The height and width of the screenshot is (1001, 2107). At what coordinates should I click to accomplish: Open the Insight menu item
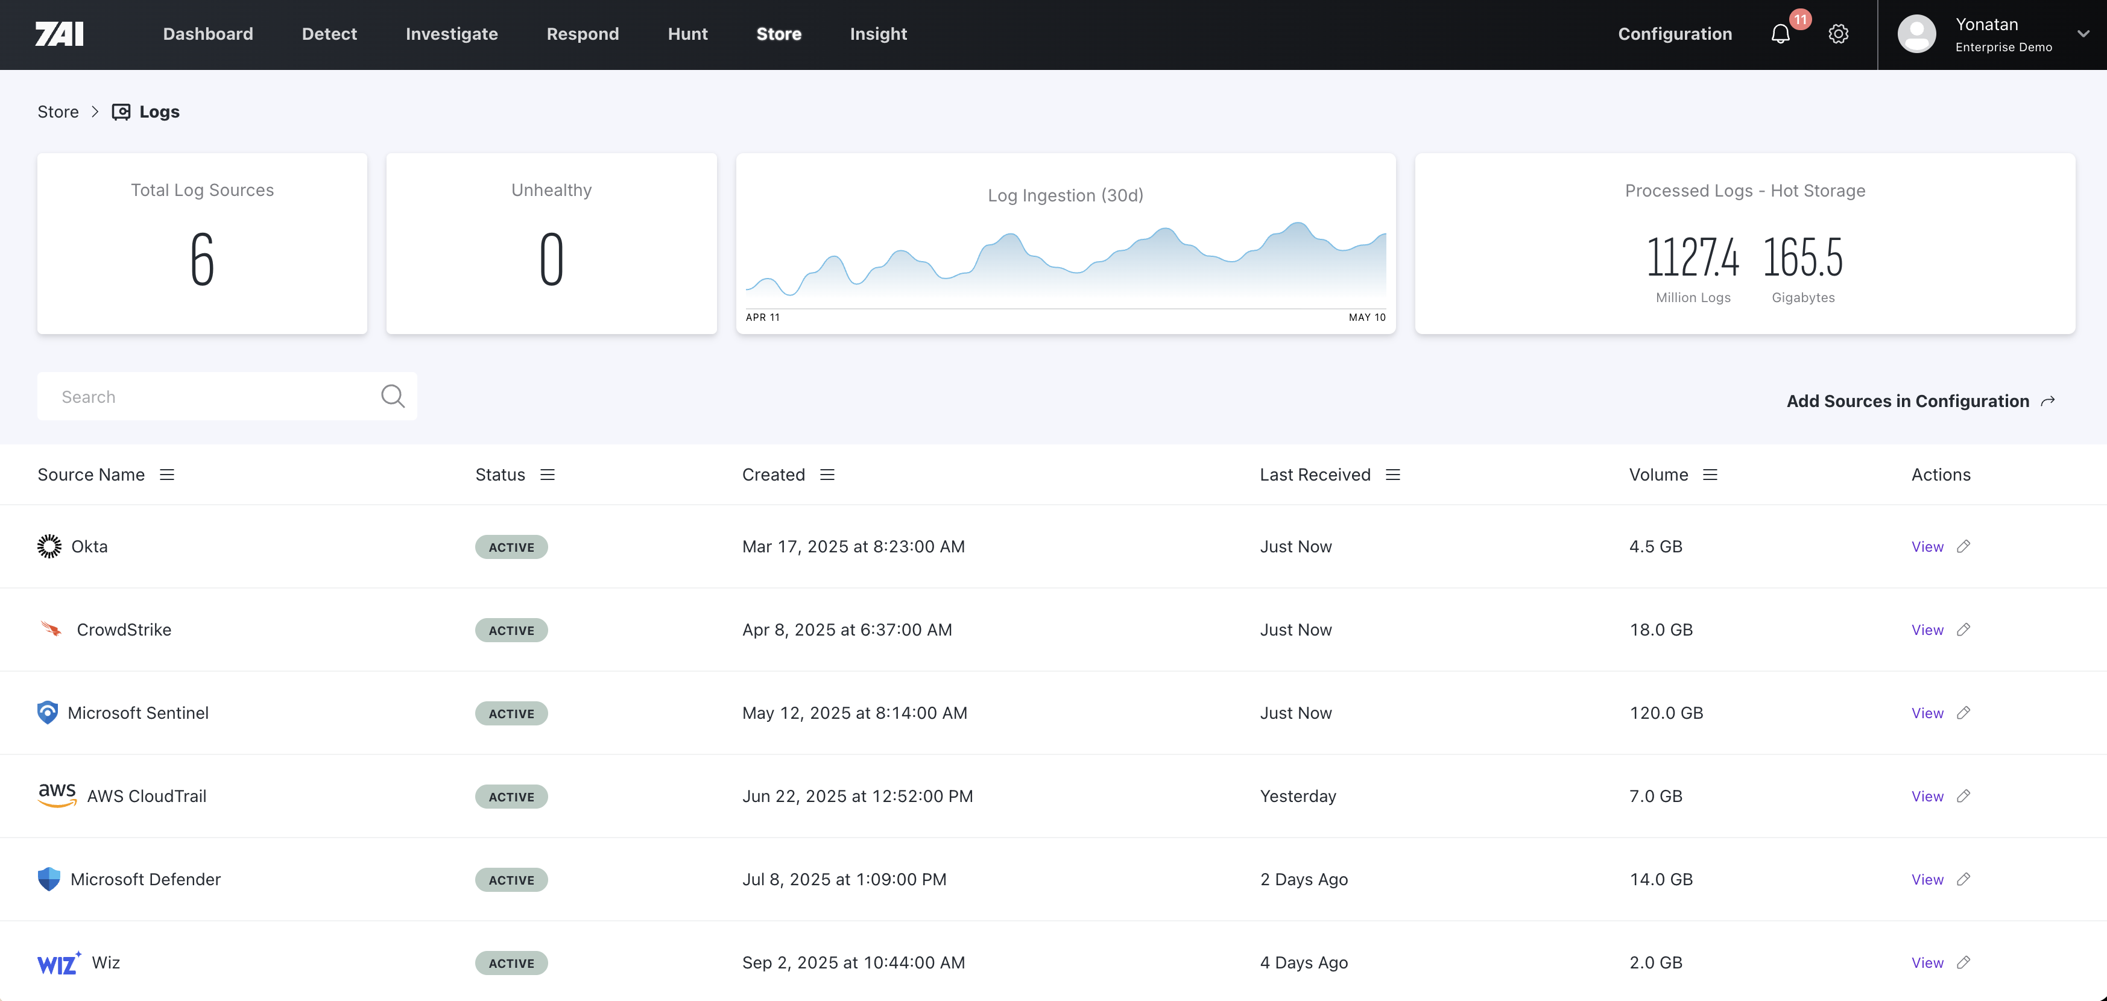click(x=879, y=34)
